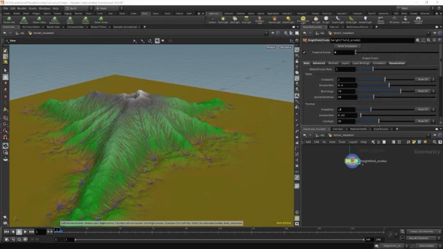443x249 pixels.
Task: Click the Reset Simulation button
Action: 347,46
